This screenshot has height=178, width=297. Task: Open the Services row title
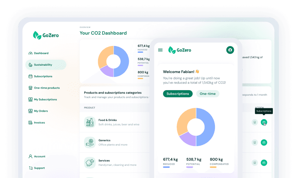104,161
